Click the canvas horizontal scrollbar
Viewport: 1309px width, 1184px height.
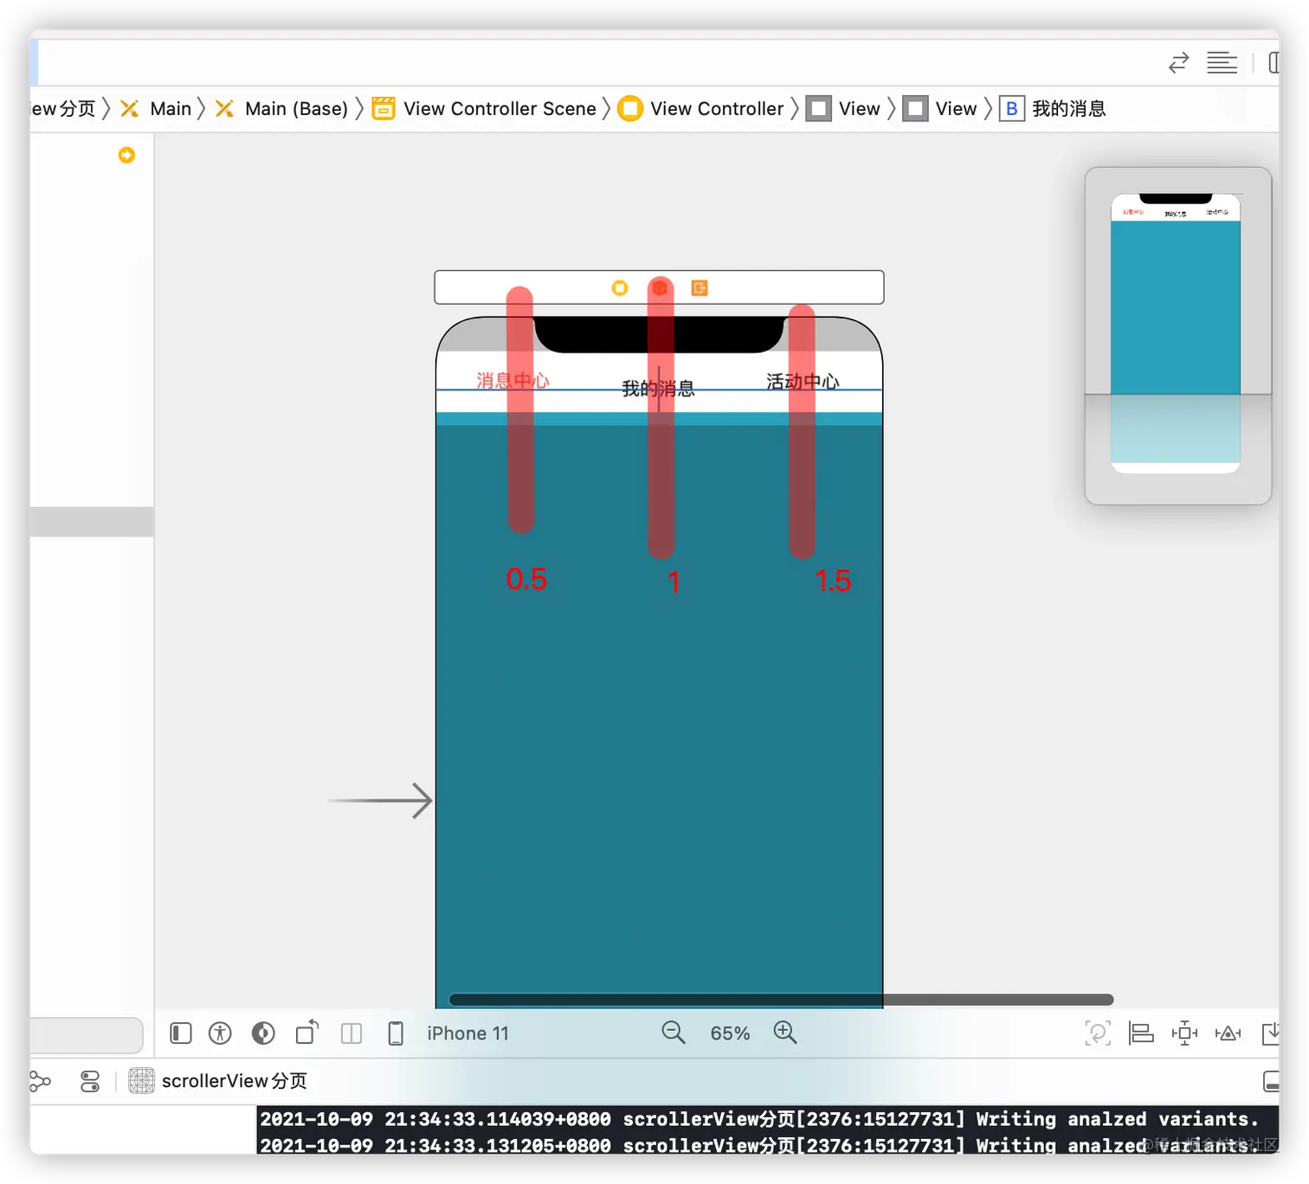tap(781, 1000)
